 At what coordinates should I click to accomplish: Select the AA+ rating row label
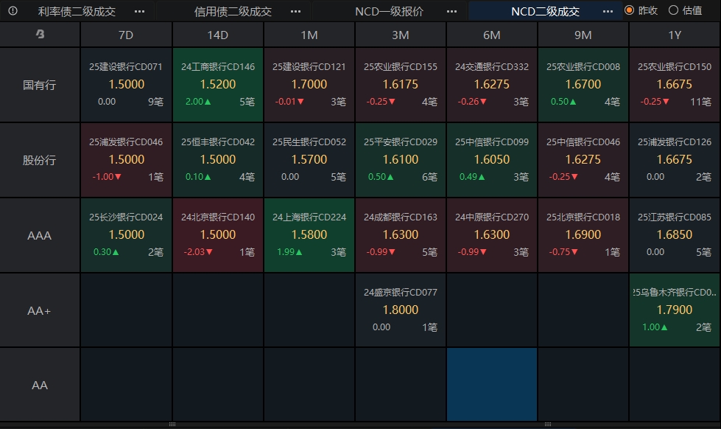tap(40, 310)
